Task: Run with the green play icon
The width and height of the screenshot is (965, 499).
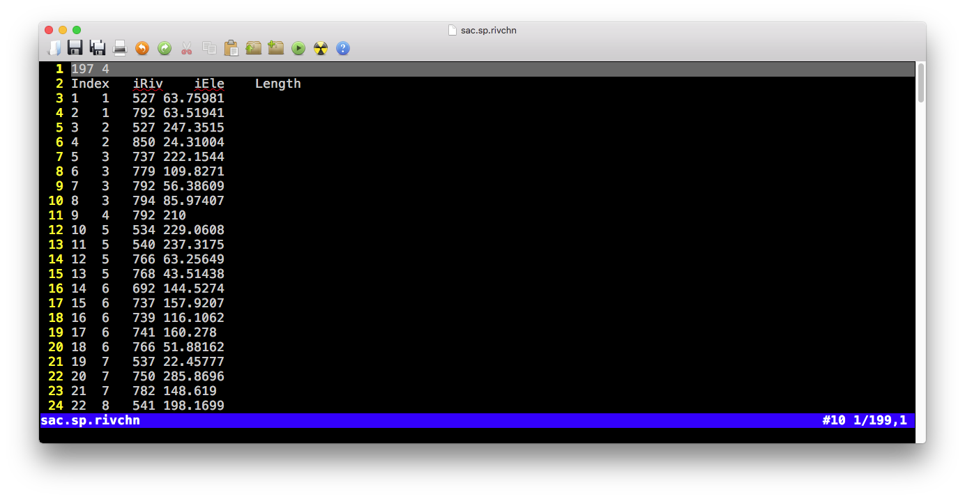Action: [x=298, y=48]
